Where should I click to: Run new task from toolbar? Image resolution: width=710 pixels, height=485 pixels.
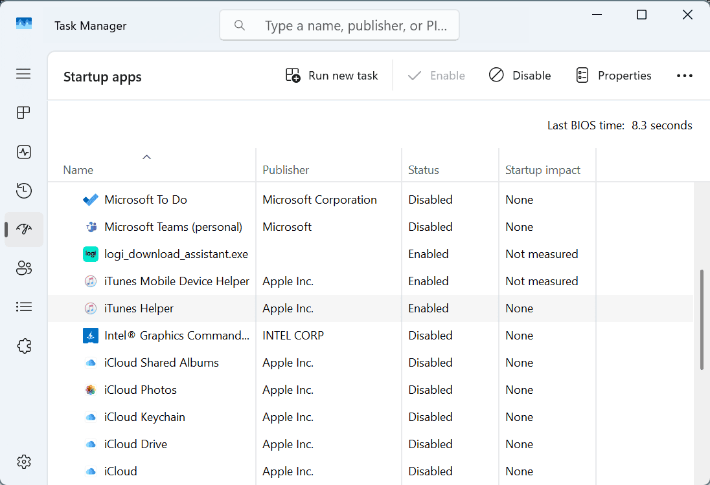coord(332,76)
